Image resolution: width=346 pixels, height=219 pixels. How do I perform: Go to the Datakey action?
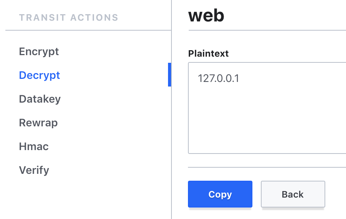(40, 99)
